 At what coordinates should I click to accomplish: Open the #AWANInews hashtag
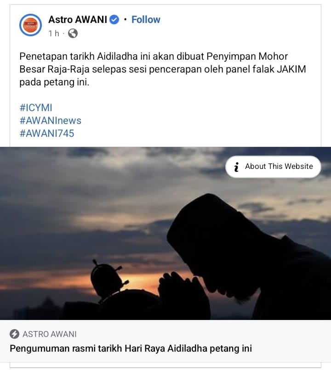(51, 121)
